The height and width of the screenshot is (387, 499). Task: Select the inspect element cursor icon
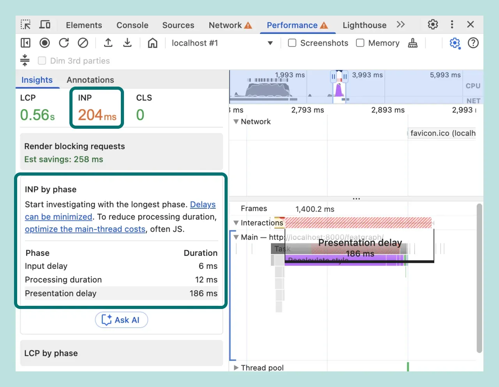point(25,24)
